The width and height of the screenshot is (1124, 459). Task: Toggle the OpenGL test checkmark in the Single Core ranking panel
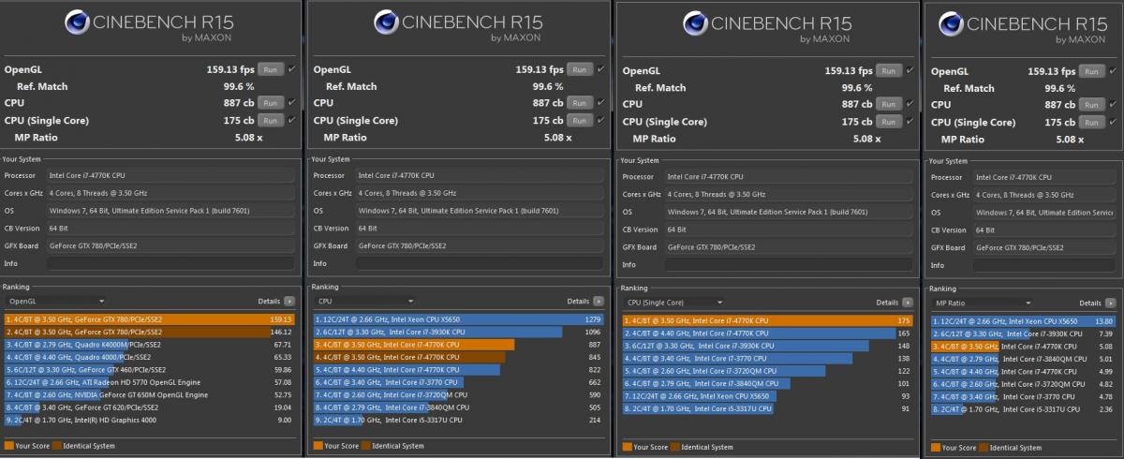pos(910,70)
